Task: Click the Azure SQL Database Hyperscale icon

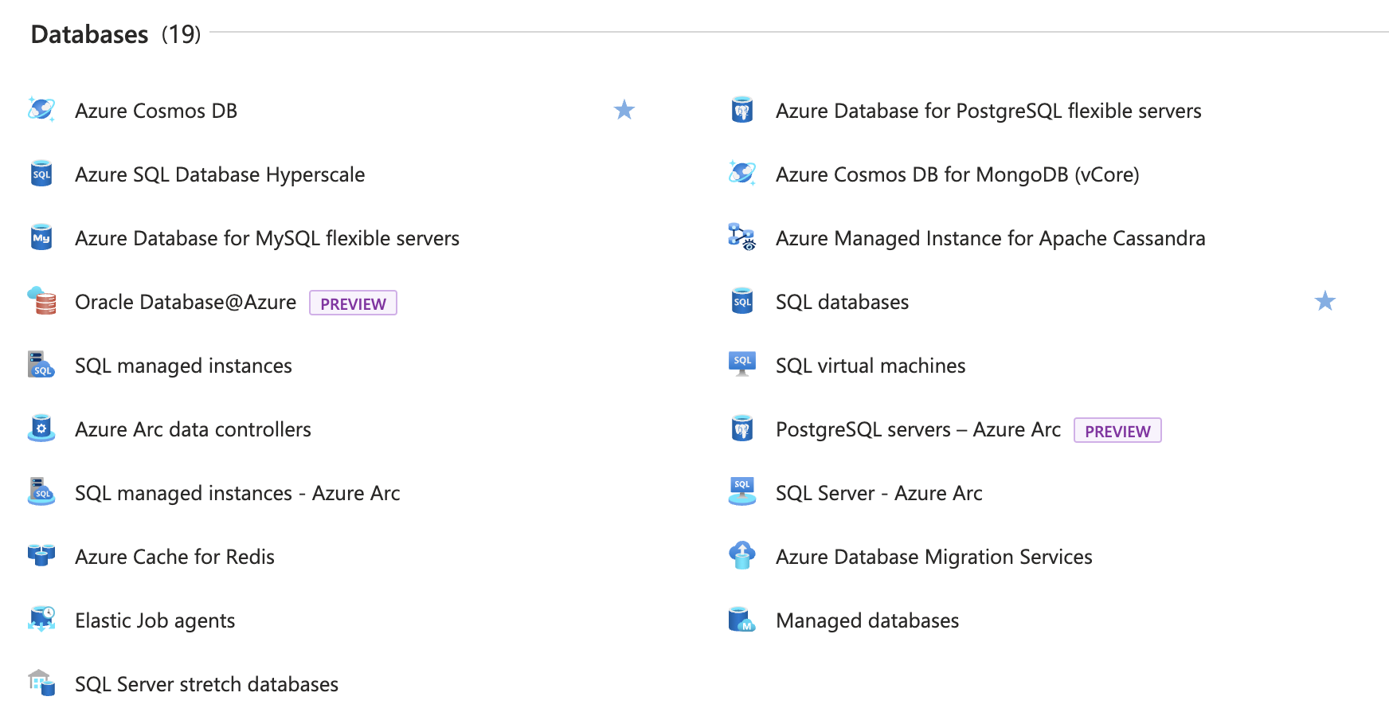Action: [41, 174]
